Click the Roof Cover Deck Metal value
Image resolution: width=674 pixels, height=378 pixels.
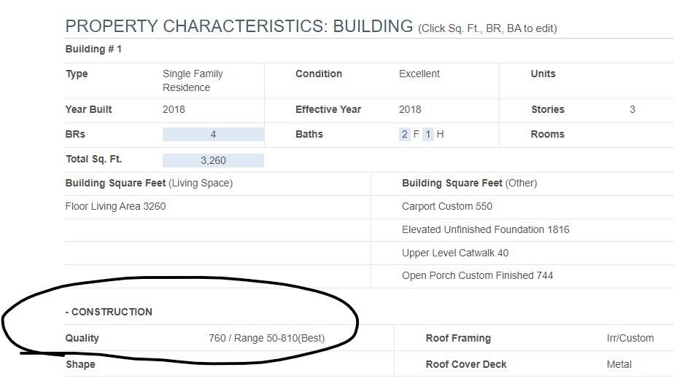click(x=619, y=364)
